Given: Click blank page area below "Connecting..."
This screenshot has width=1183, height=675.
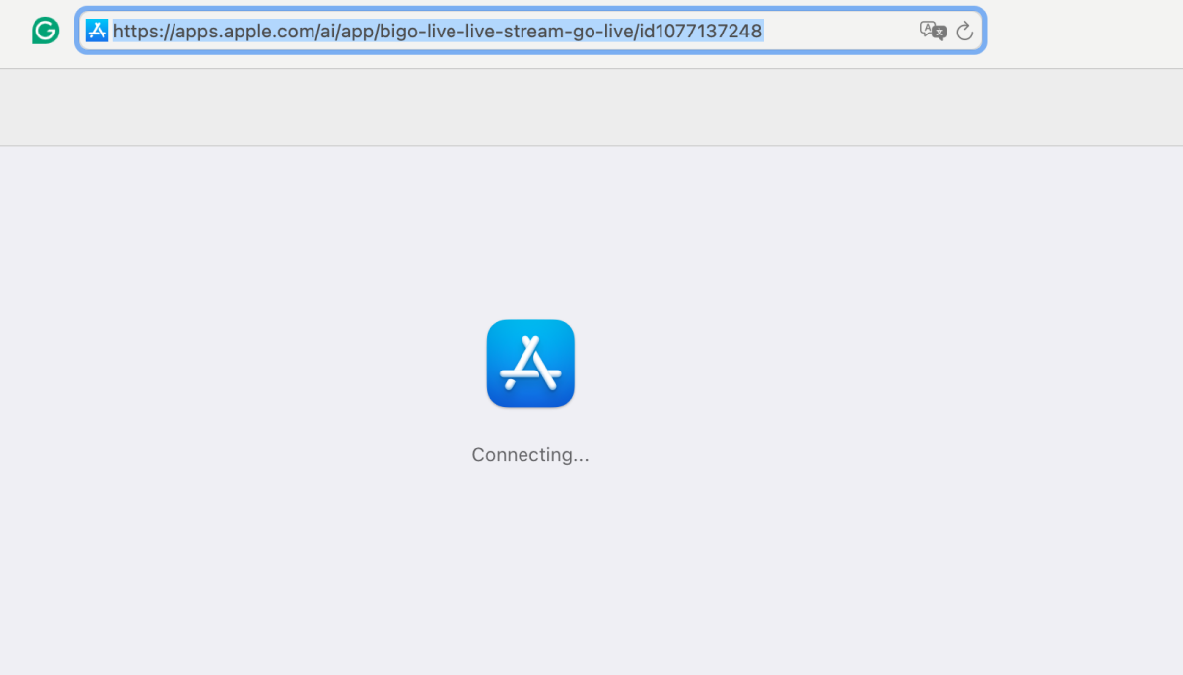Looking at the screenshot, I should [530, 572].
